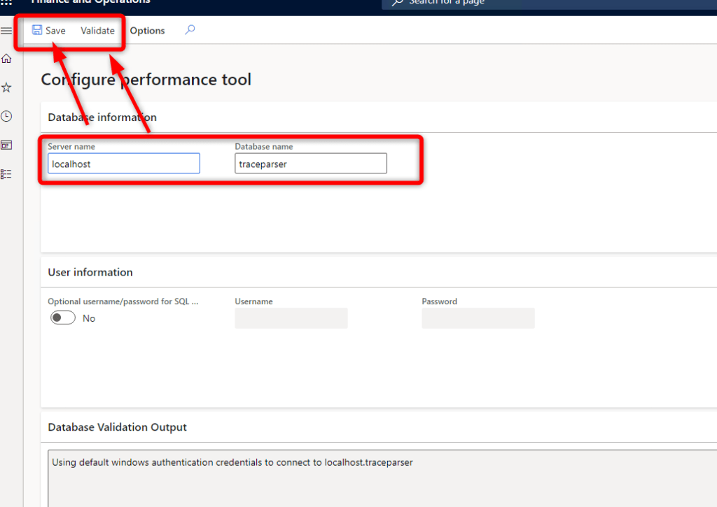Image resolution: width=717 pixels, height=507 pixels.
Task: Click the magnifier icon in action bar
Action: point(190,30)
